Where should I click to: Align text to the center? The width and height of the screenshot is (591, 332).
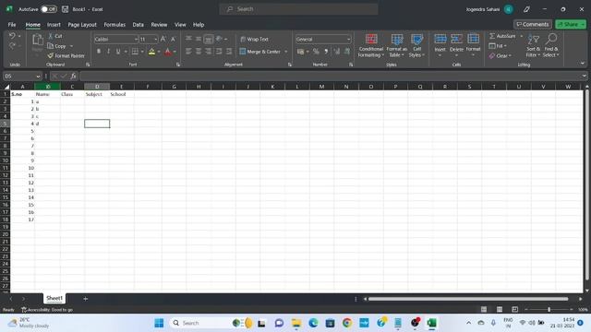coord(199,52)
